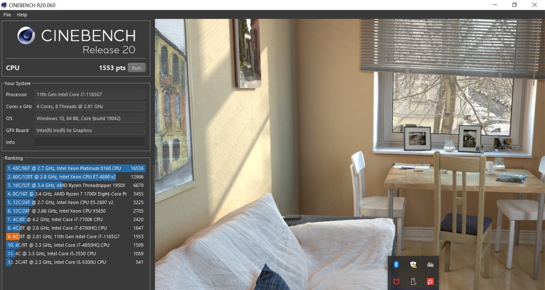Click the empty Info input field

pos(90,142)
